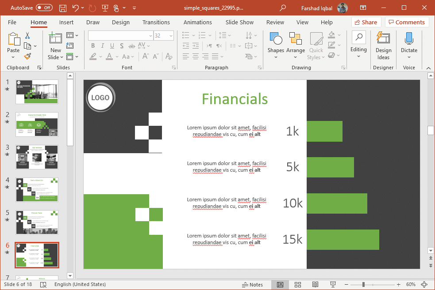The width and height of the screenshot is (435, 290).
Task: Open the Comments button
Action: [x=407, y=22]
